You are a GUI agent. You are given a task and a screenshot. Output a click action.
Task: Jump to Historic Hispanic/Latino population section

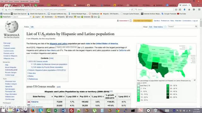(x=46, y=70)
